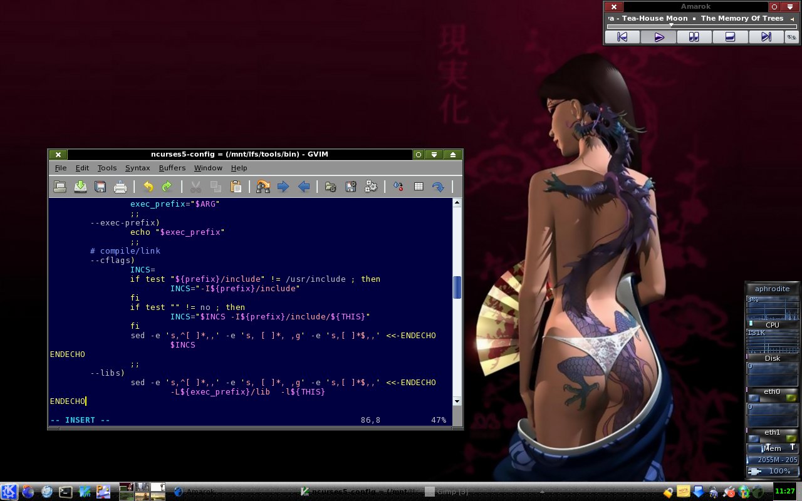Click the Find Next blue right arrow
802x501 pixels.
[x=283, y=187]
